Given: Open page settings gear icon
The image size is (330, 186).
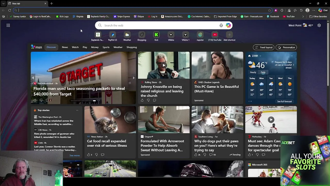Looking at the screenshot, I should (319, 25).
